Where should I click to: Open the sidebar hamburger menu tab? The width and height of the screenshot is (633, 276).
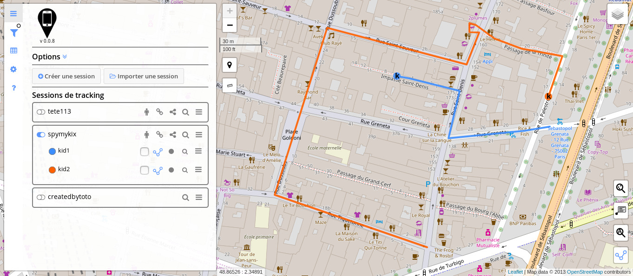pyautogui.click(x=13, y=13)
